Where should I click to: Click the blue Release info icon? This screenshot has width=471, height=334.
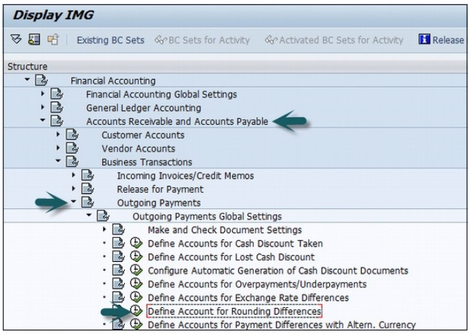424,40
